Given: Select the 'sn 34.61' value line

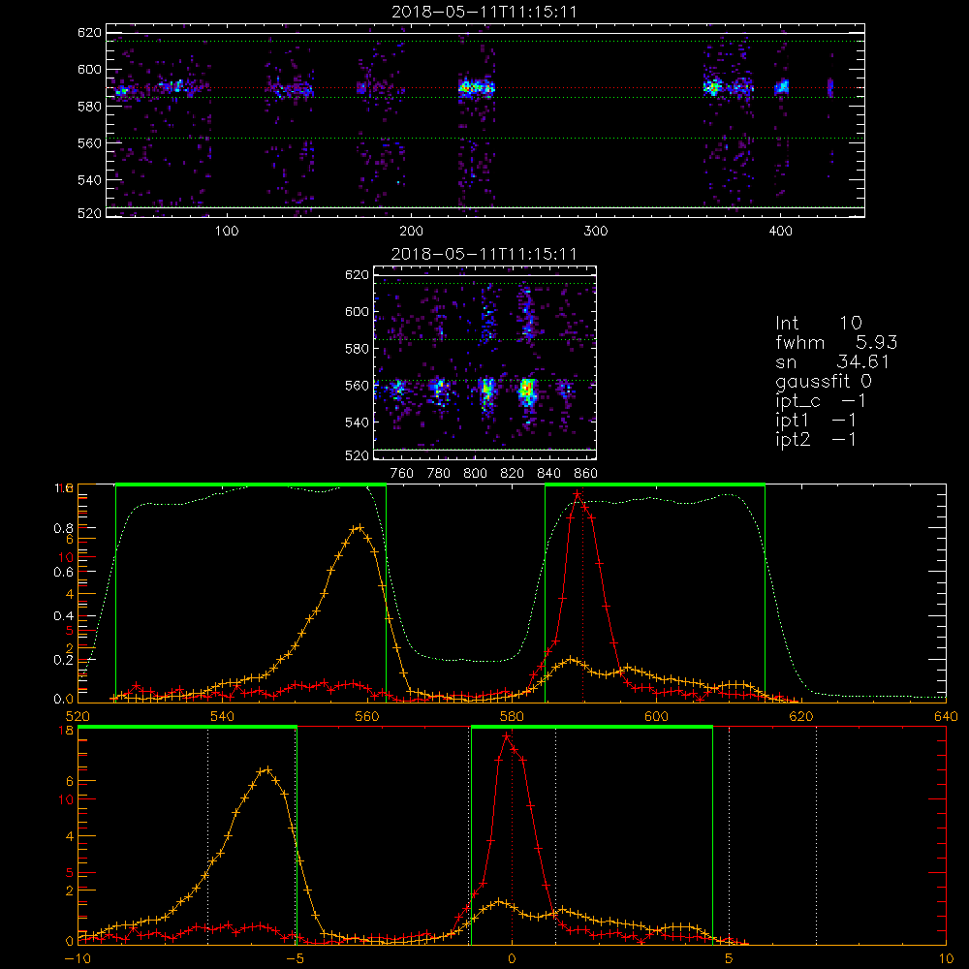Looking at the screenshot, I should tap(832, 361).
